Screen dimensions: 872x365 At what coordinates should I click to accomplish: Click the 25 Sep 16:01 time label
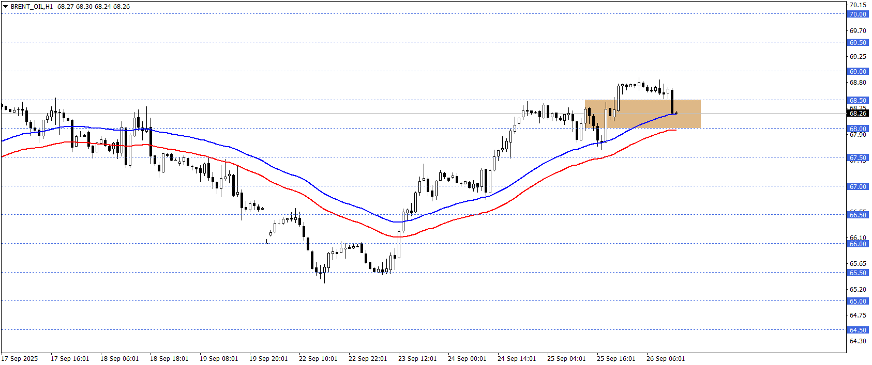(x=616, y=358)
